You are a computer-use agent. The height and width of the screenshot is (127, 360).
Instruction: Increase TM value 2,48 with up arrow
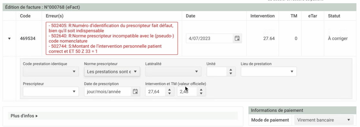coord(201,90)
